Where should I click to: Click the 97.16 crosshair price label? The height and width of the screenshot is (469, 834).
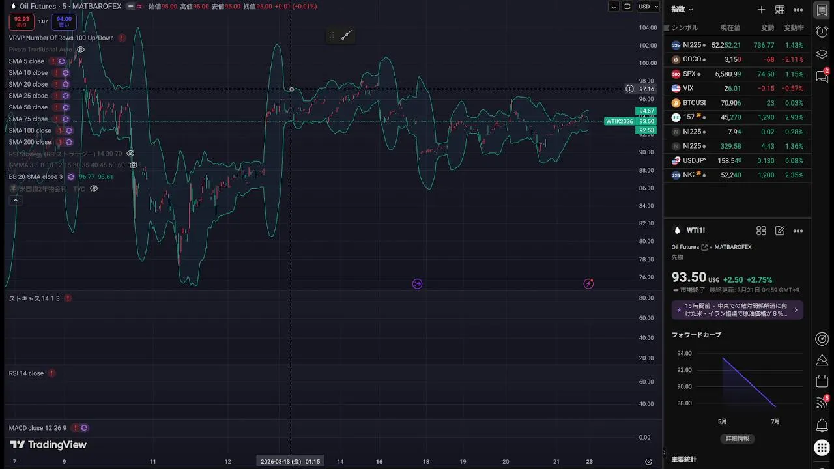pyautogui.click(x=646, y=89)
